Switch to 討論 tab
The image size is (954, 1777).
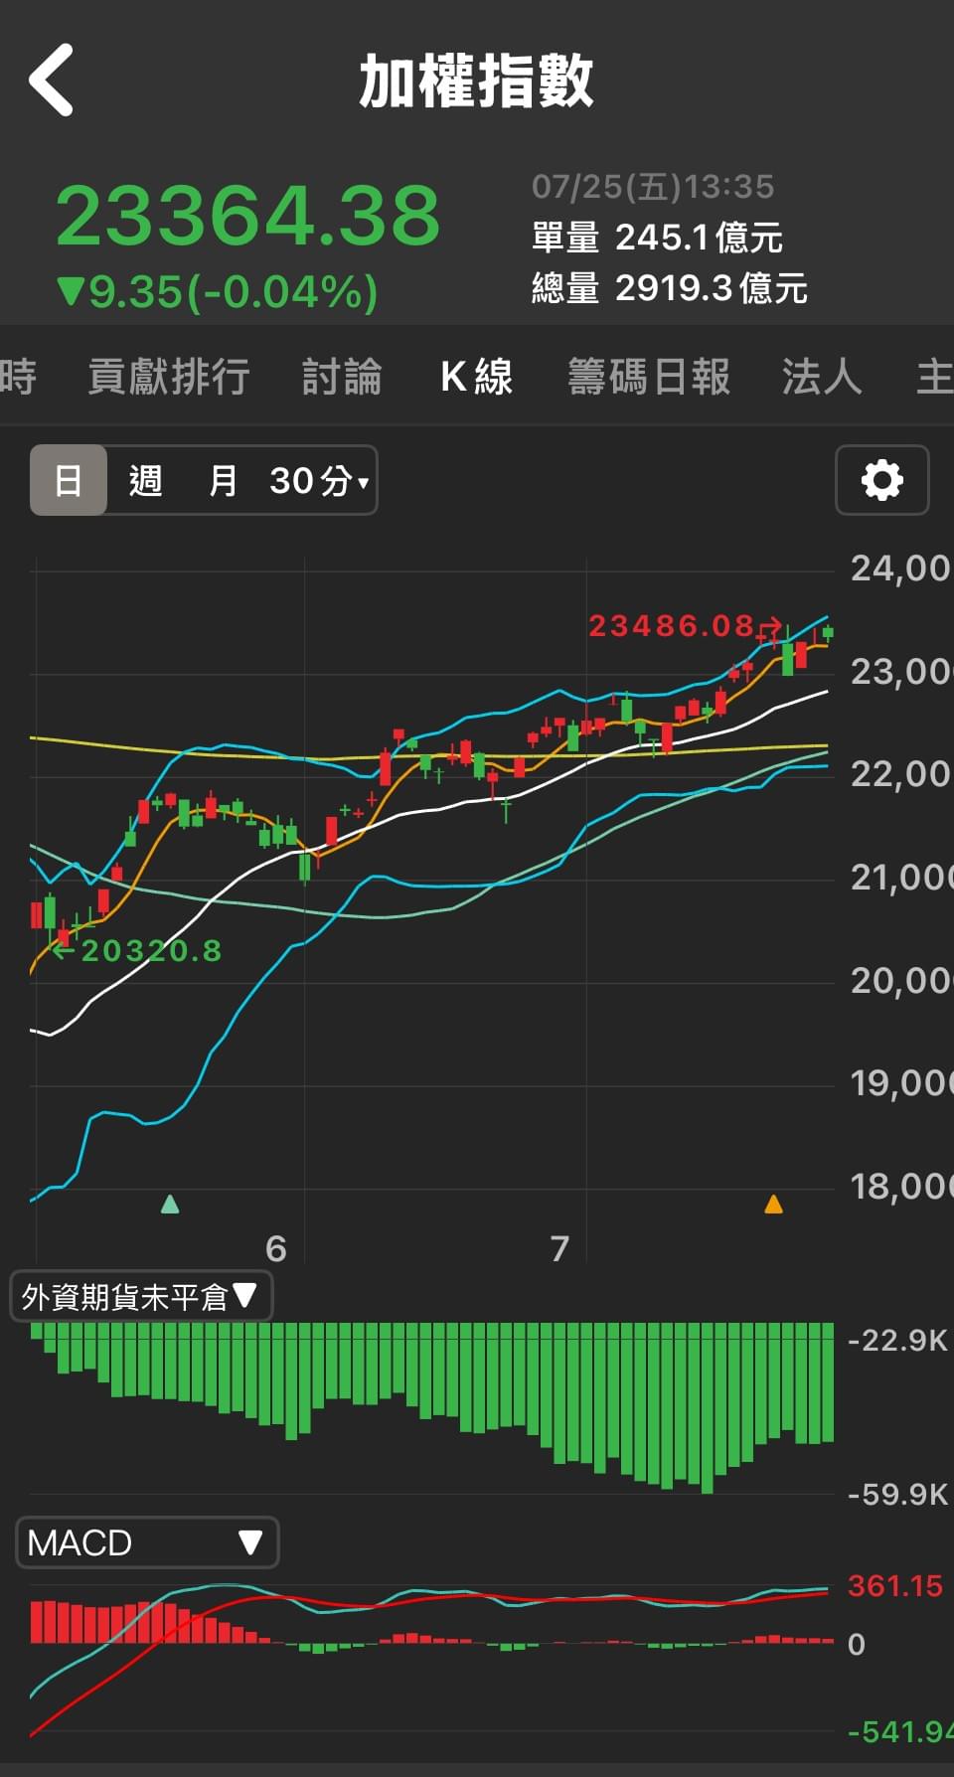[x=342, y=377]
